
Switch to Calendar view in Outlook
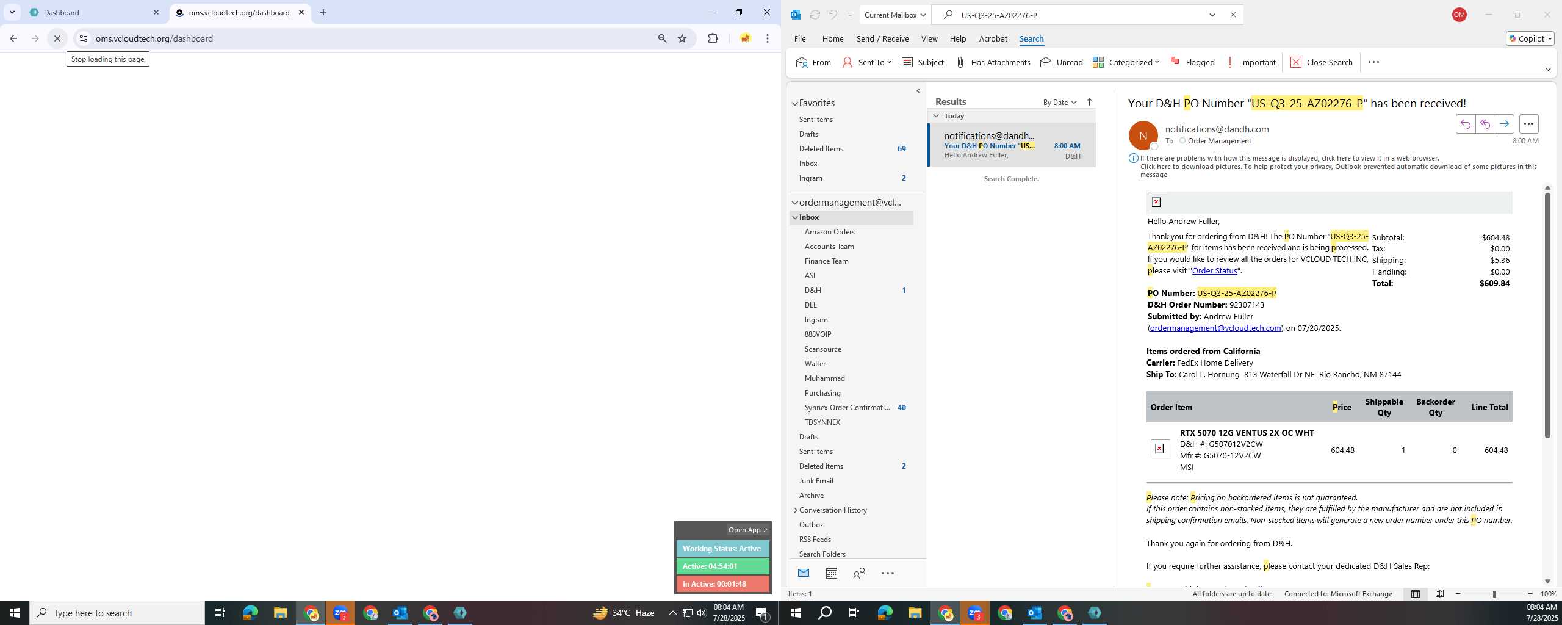coord(831,573)
